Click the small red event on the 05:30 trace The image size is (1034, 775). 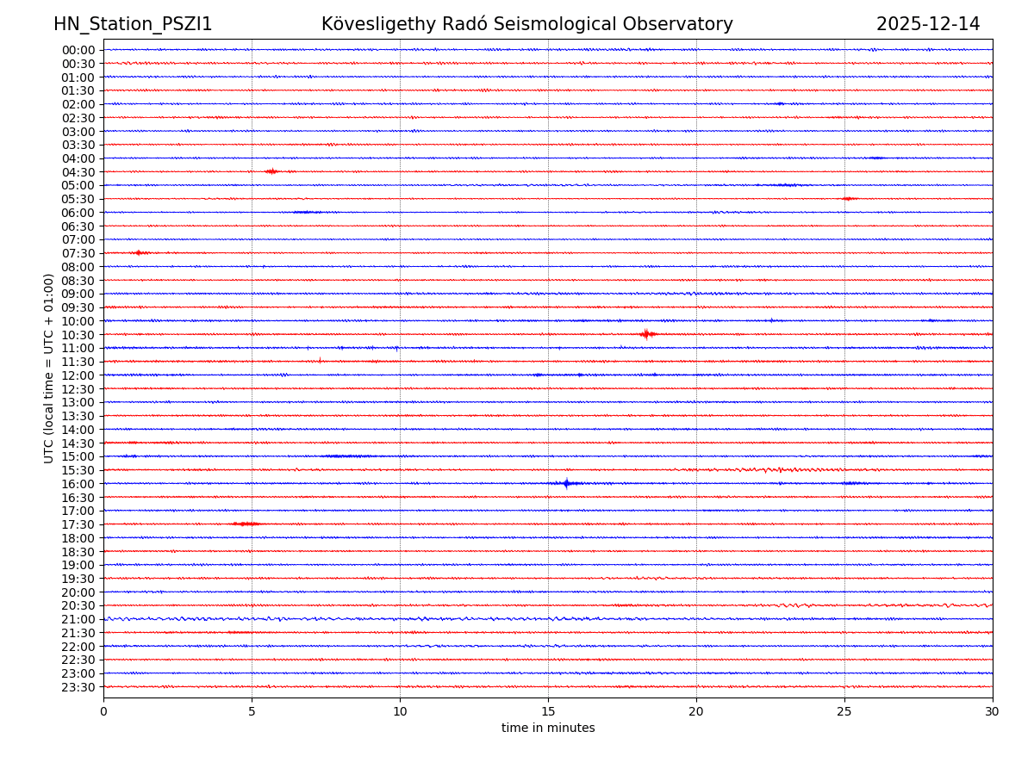pyautogui.click(x=848, y=199)
